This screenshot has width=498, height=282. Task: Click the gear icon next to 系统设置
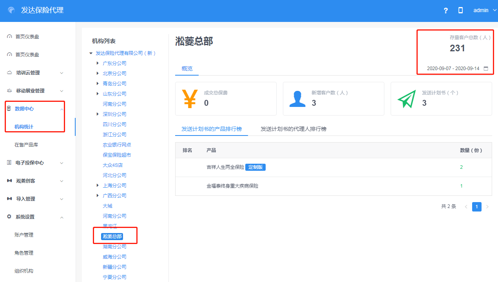click(9, 217)
